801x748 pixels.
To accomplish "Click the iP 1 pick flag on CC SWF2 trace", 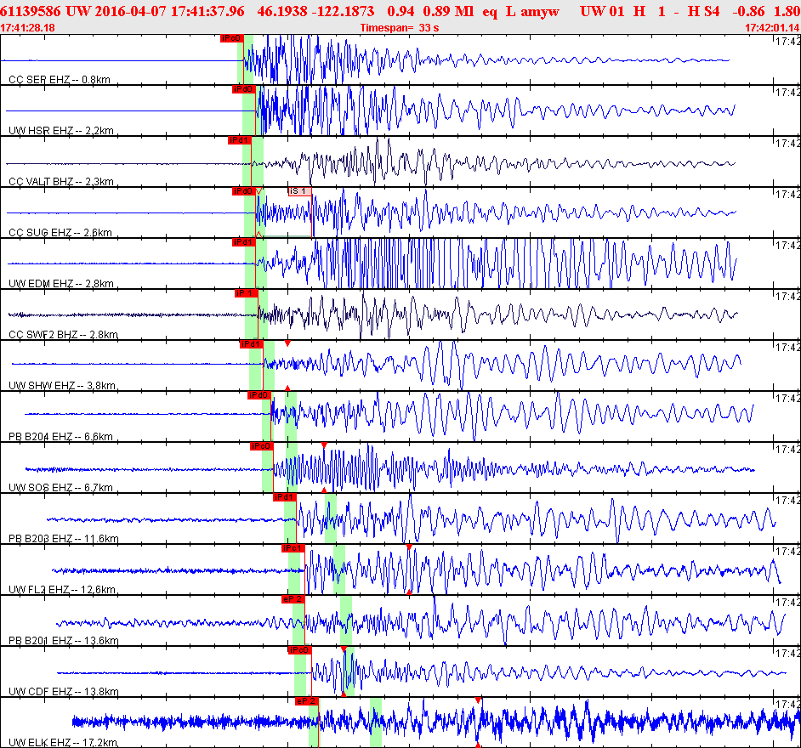I will coord(246,293).
